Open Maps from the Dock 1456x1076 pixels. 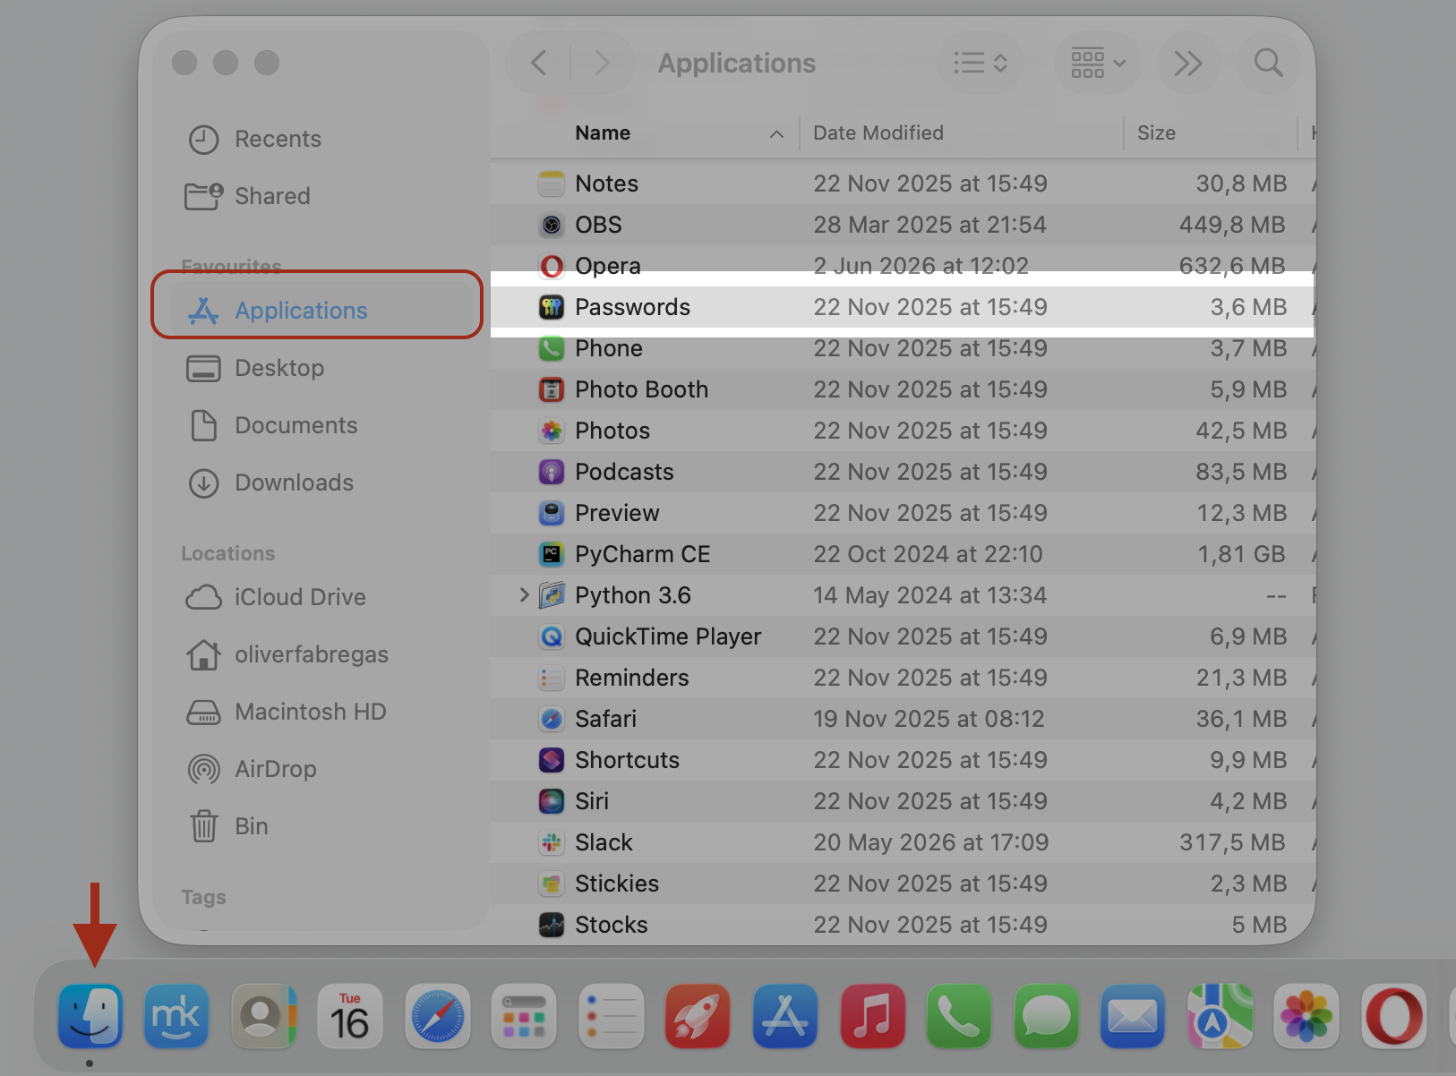(x=1219, y=1016)
